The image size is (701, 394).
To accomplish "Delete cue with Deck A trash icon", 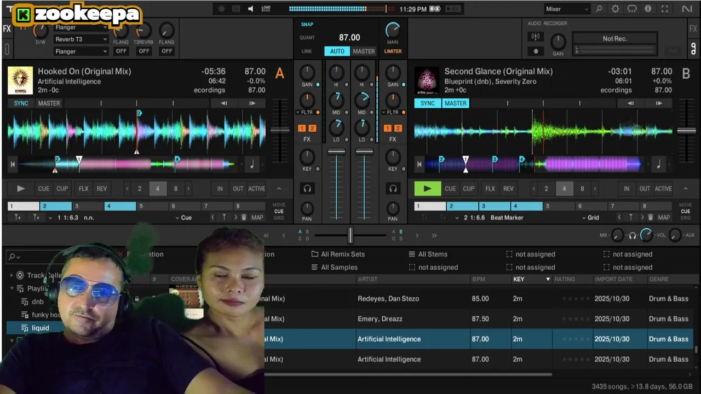I will pos(244,217).
